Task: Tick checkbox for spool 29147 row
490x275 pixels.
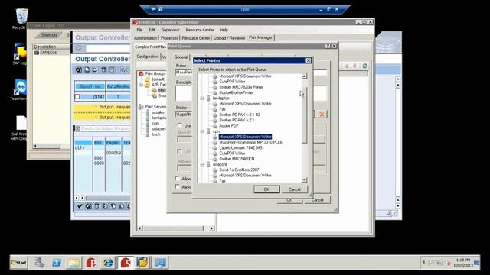Action: pyautogui.click(x=77, y=97)
